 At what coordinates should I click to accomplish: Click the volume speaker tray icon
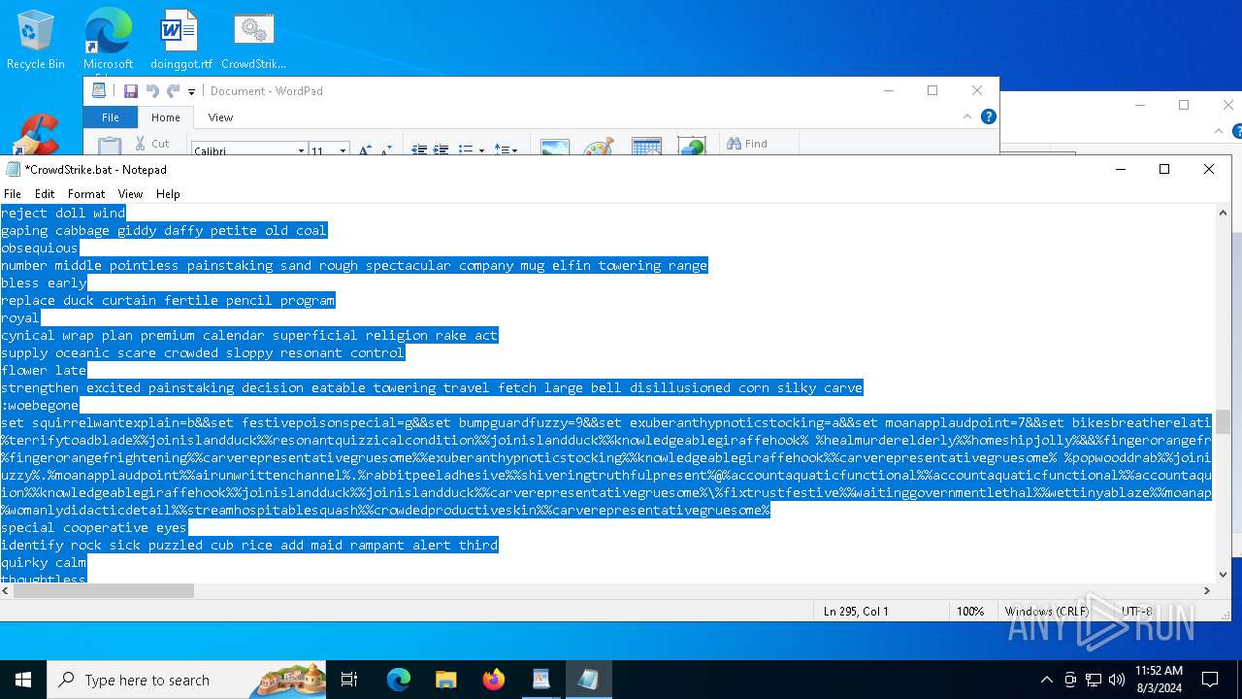[x=1116, y=680]
